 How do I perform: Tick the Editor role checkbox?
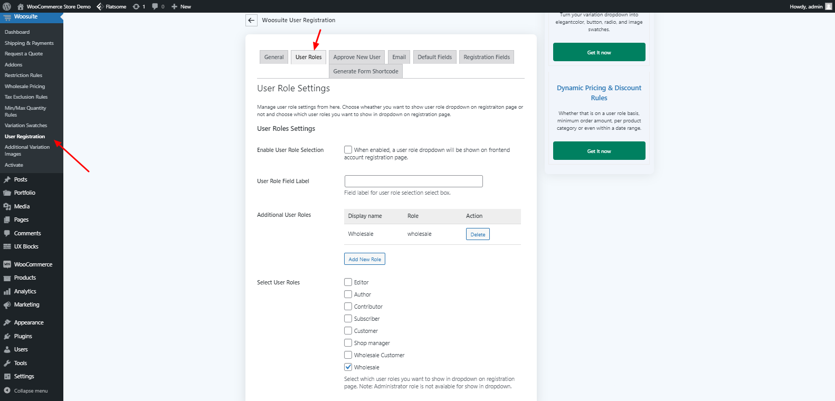348,282
